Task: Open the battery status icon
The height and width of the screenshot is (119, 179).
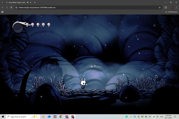Action: [146, 117]
